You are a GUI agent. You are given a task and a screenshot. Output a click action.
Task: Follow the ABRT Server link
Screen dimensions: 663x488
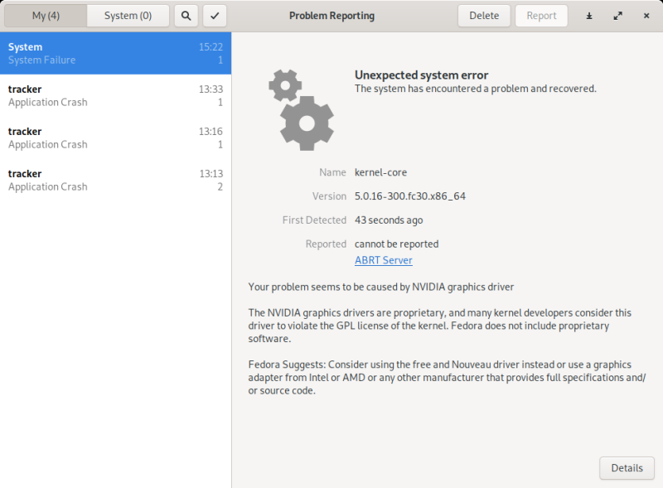(x=383, y=260)
